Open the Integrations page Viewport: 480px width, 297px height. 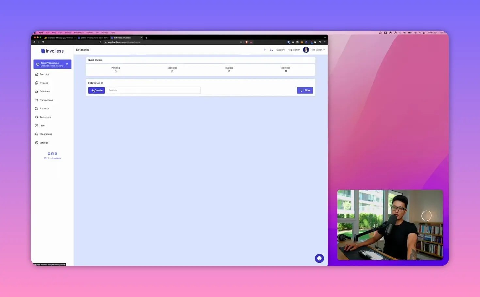(x=45, y=134)
